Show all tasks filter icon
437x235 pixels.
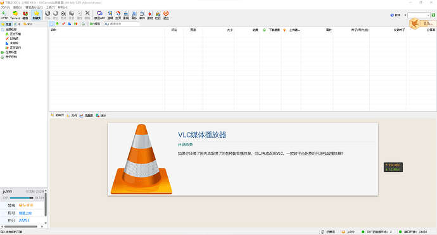point(51,24)
